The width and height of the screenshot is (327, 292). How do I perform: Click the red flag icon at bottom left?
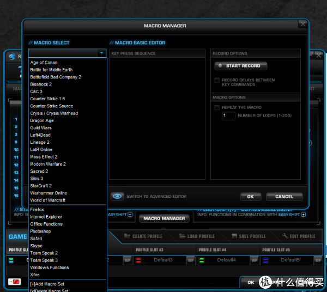click(x=14, y=282)
